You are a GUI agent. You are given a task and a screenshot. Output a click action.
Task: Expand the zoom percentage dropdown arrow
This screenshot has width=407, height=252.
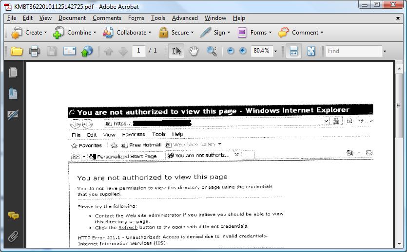276,51
